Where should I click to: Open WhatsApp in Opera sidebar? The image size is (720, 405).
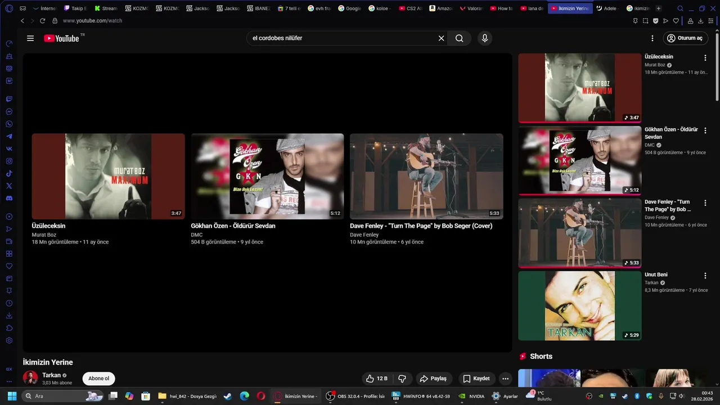[9, 124]
